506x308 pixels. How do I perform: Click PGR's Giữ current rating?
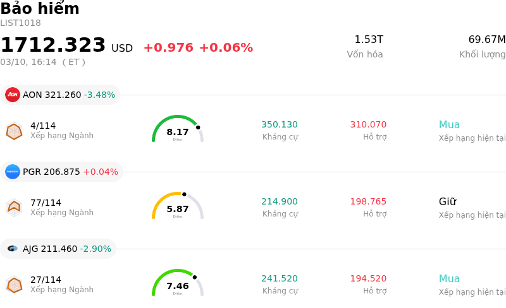(x=447, y=202)
